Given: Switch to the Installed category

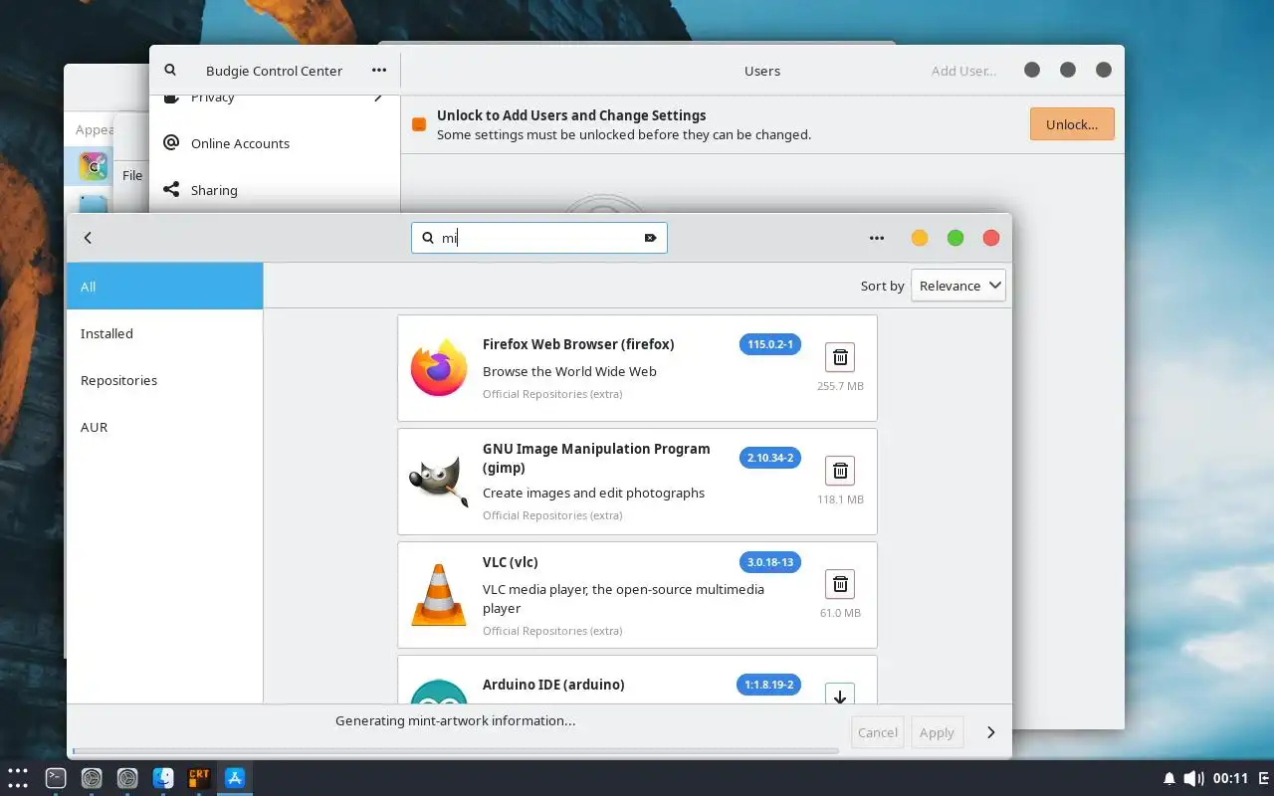Looking at the screenshot, I should point(165,333).
